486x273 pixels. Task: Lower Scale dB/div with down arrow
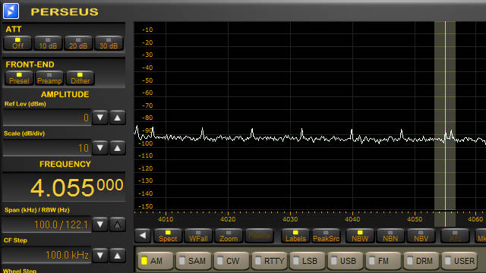[99, 148]
